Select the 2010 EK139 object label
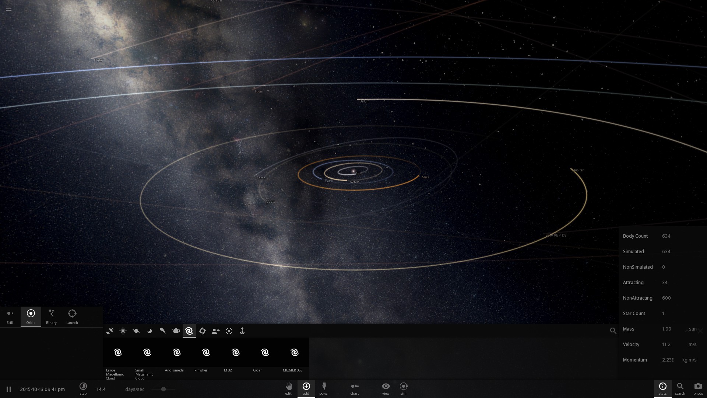The width and height of the screenshot is (707, 398). coord(556,235)
